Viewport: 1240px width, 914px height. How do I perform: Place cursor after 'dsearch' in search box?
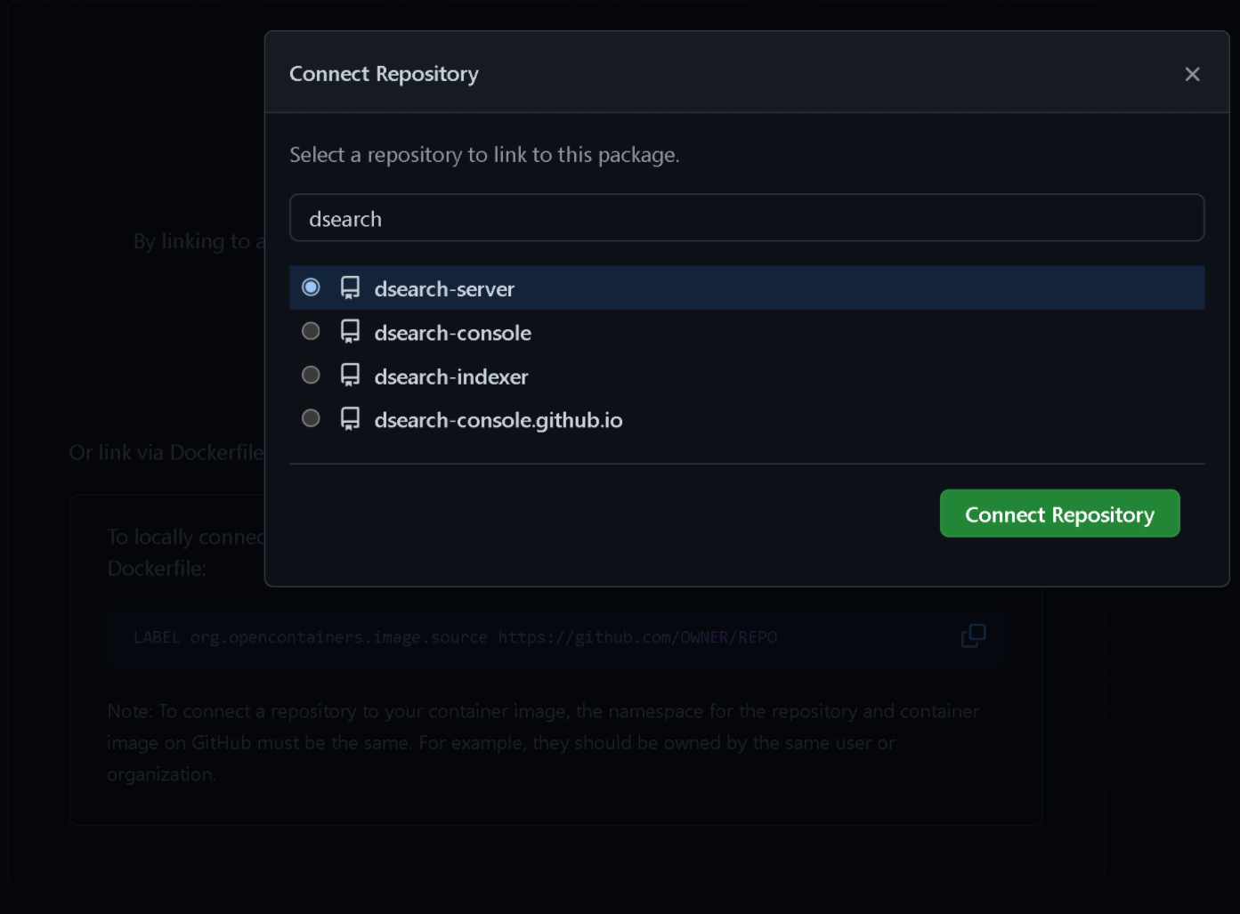pyautogui.click(x=385, y=217)
